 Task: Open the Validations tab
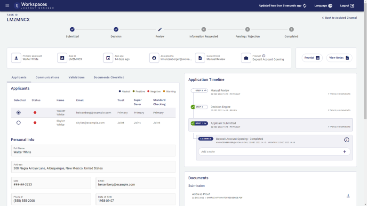coord(76,77)
